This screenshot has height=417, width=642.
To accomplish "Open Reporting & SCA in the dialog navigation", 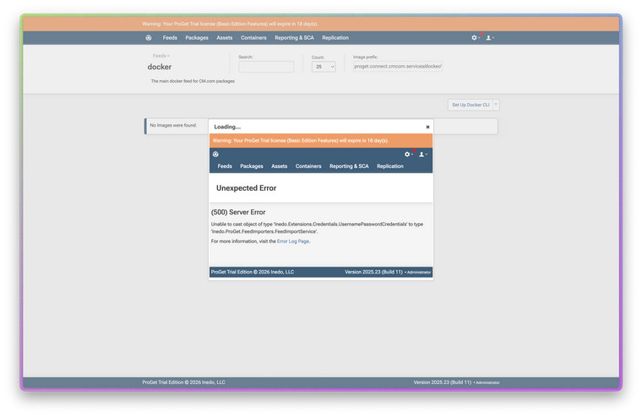I will click(x=349, y=166).
